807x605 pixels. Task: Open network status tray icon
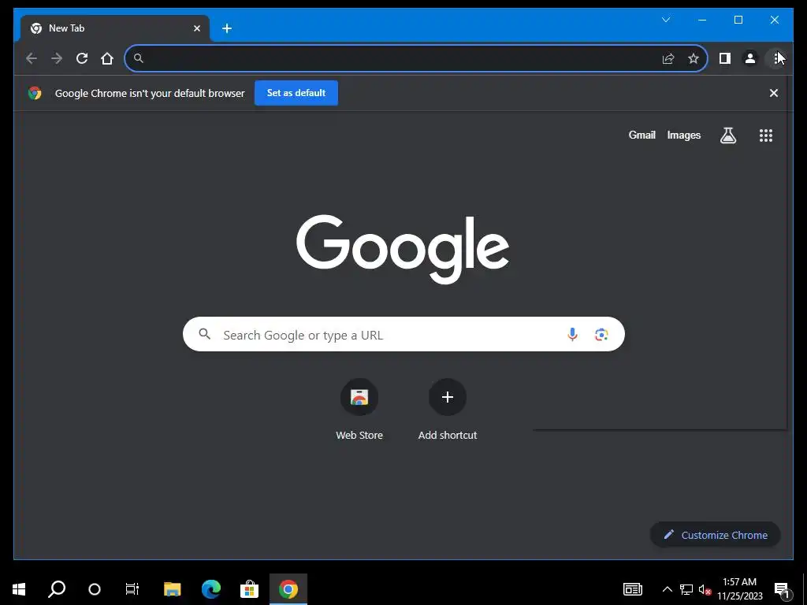coord(686,589)
